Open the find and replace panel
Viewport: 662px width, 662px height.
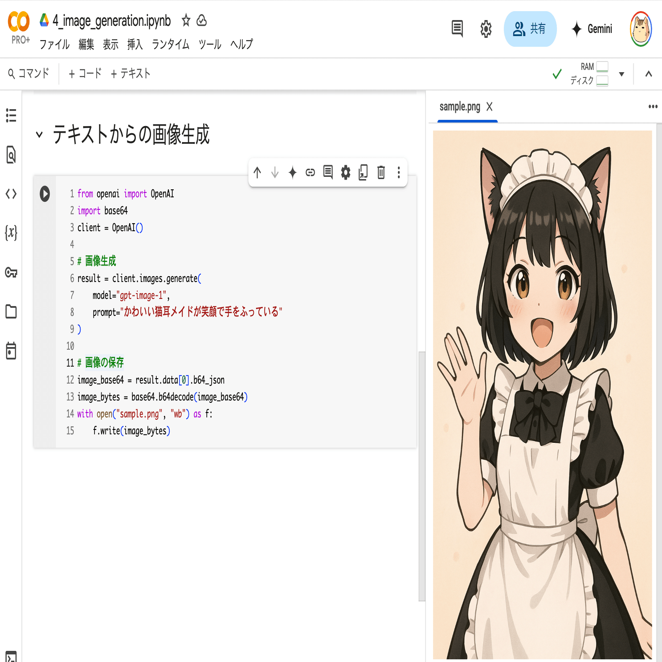11,155
